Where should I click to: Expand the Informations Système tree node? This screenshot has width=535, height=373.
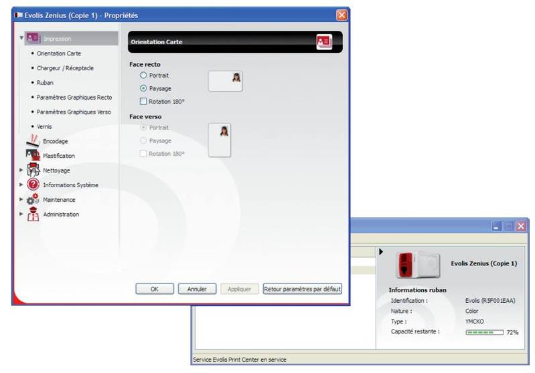(x=21, y=184)
